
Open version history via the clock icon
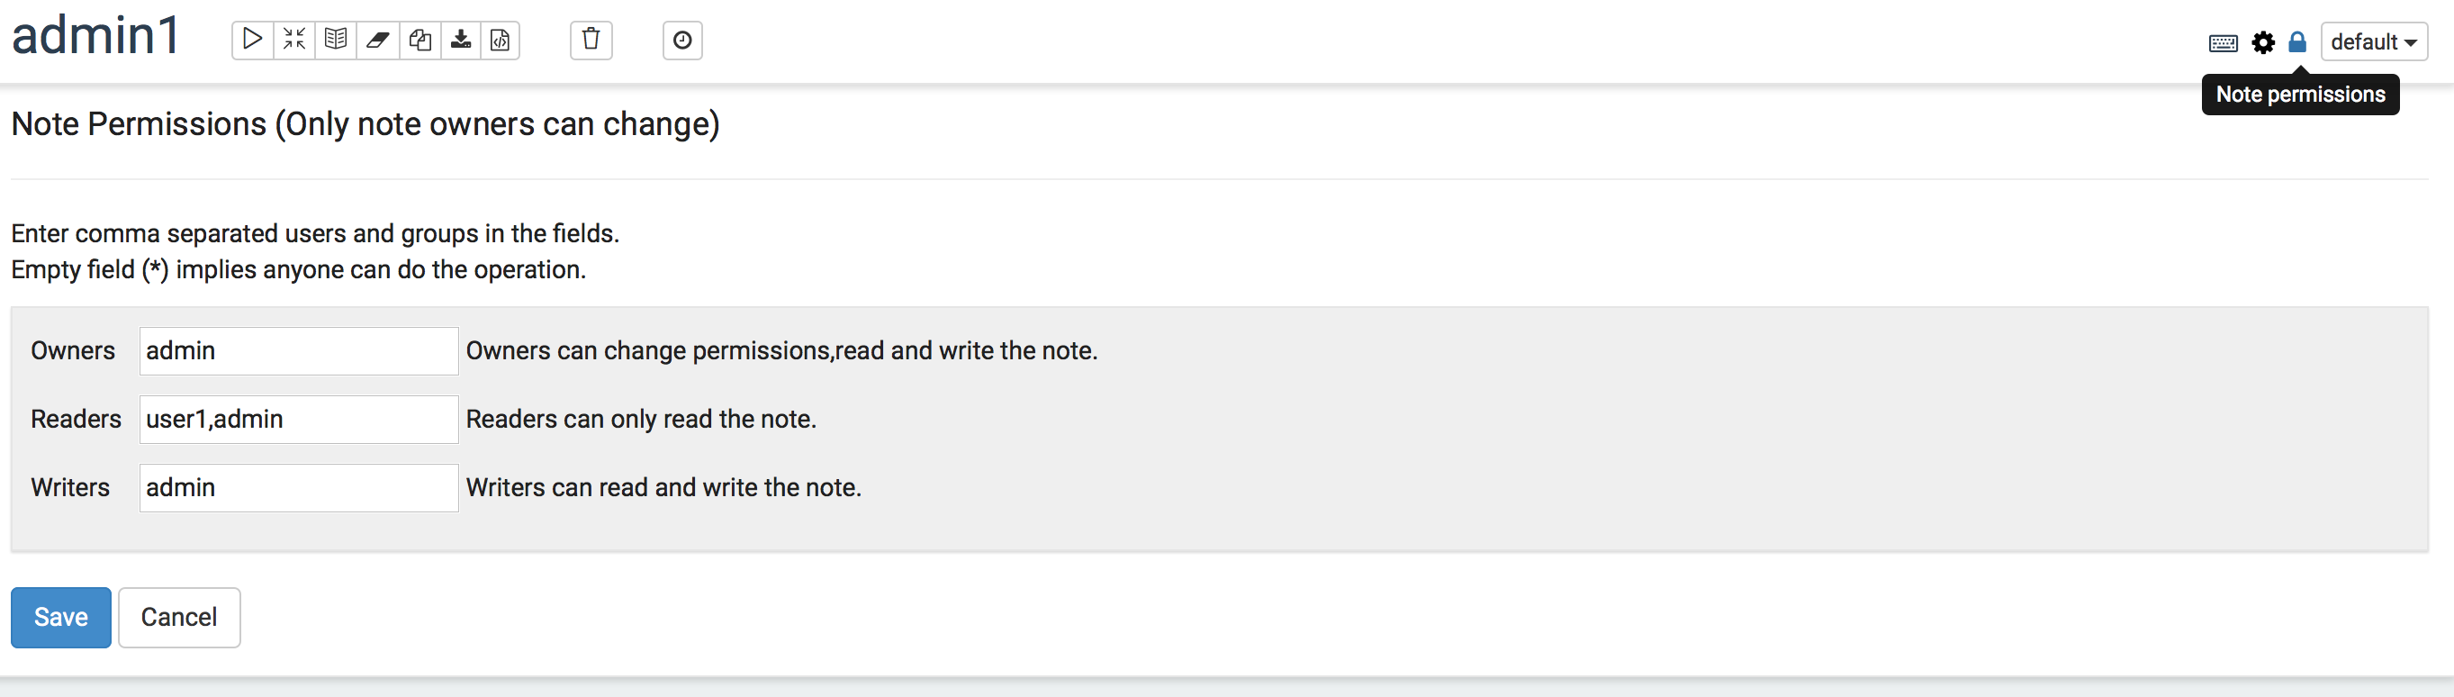(682, 40)
